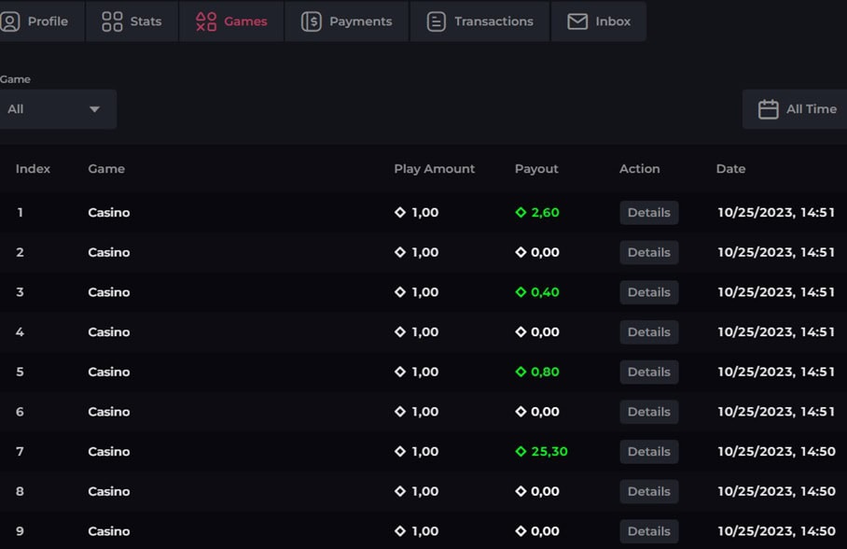Open Details for game index 4

click(648, 332)
